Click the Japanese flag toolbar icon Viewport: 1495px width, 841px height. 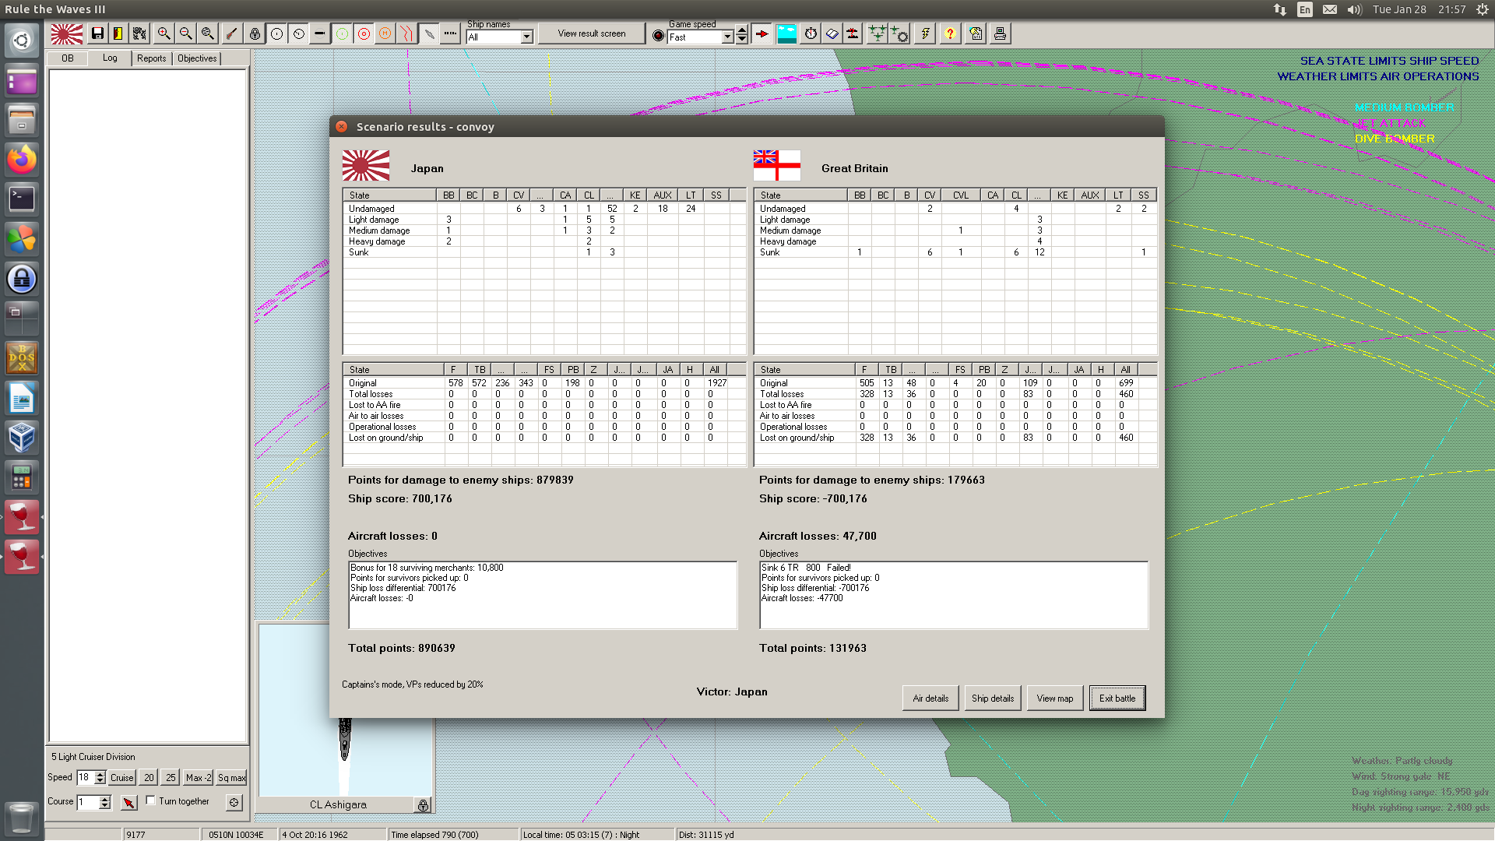coord(66,33)
